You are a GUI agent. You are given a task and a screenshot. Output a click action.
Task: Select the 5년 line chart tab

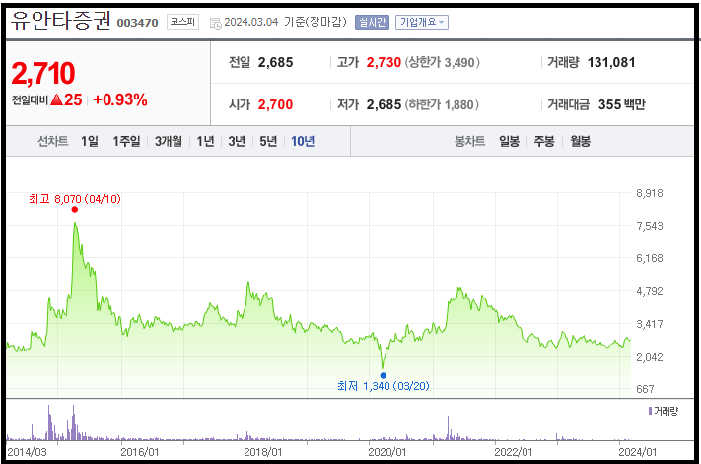tap(268, 141)
